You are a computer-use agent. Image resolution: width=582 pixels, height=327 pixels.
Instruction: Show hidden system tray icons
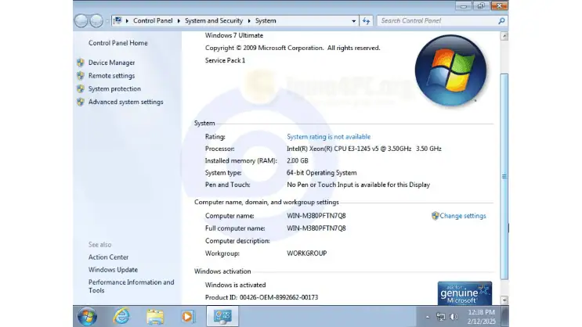(428, 317)
